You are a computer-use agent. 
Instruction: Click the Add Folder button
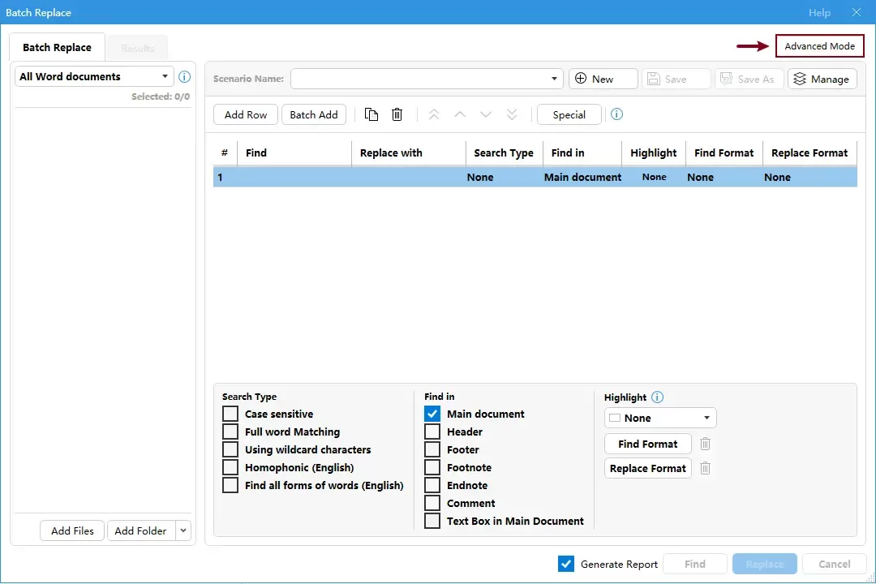pos(141,531)
